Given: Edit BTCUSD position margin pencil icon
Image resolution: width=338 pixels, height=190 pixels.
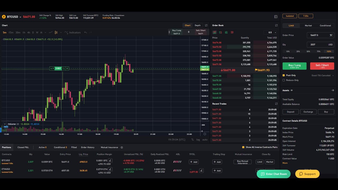Looking at the screenshot, I should tap(110, 160).
